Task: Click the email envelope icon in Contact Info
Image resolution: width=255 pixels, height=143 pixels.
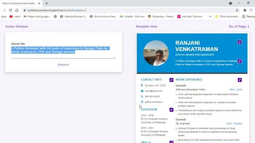Action: [142, 91]
